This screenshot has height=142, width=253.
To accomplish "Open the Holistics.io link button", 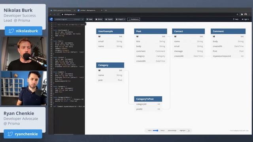I will [134, 19].
